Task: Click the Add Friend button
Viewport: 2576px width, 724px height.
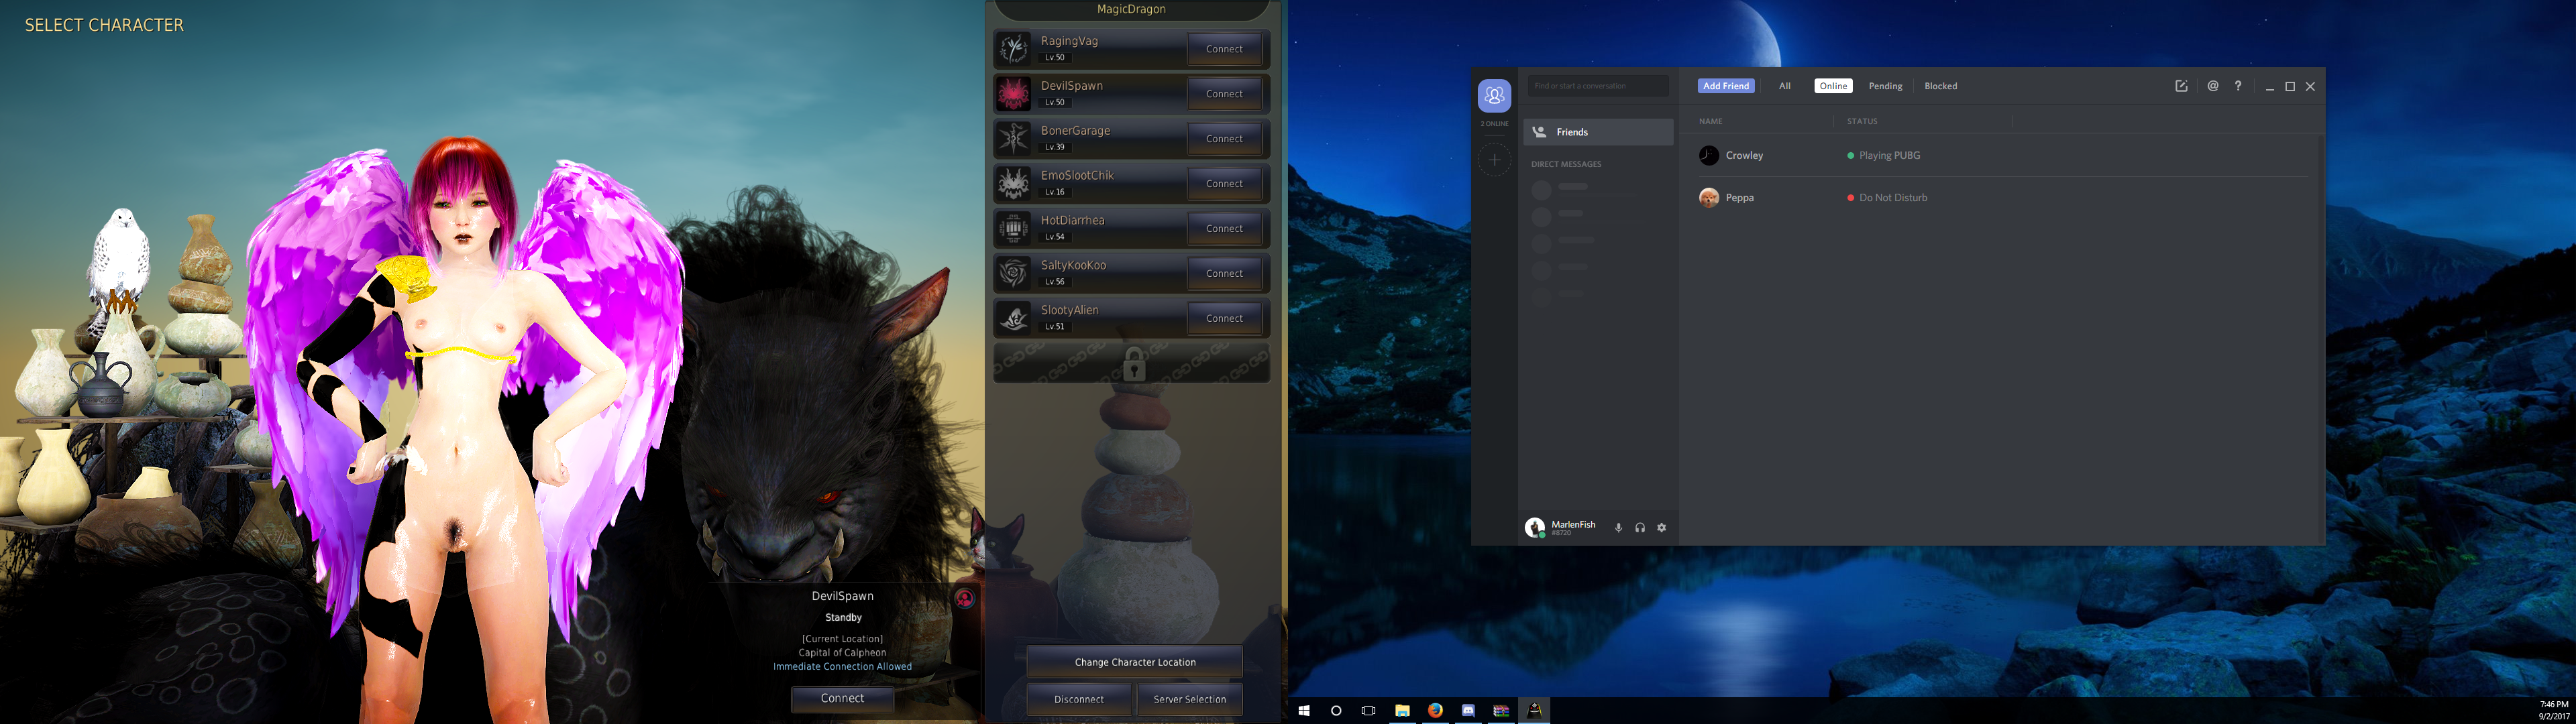Action: (1726, 86)
